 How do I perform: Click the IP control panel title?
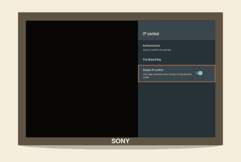[151, 34]
